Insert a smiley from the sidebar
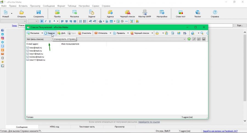247x133 pixels. click(x=2, y=62)
